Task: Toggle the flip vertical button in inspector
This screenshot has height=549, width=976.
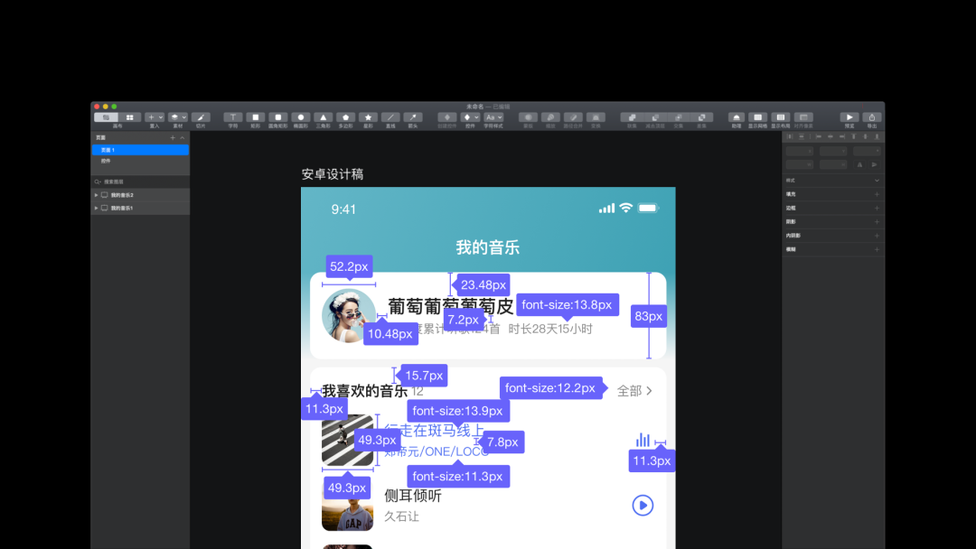Action: [875, 164]
